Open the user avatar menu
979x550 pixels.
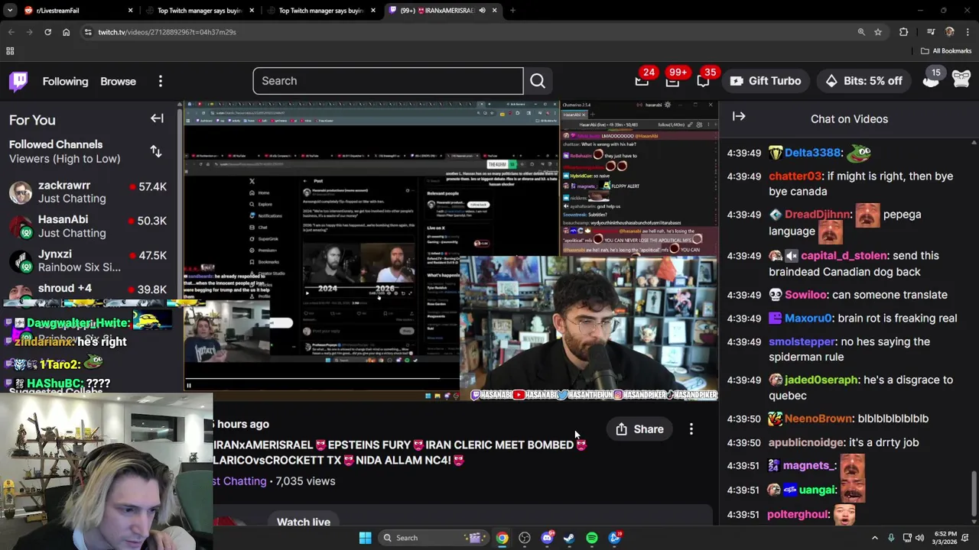961,79
